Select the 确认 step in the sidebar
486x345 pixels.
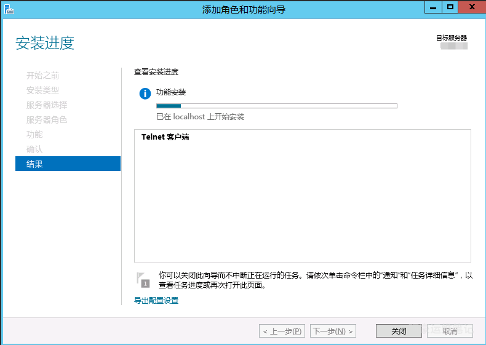tap(34, 149)
